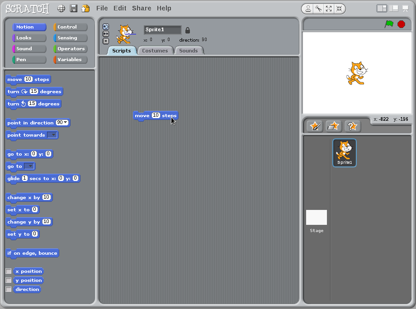Select the shrink sprite tool

pos(339,9)
